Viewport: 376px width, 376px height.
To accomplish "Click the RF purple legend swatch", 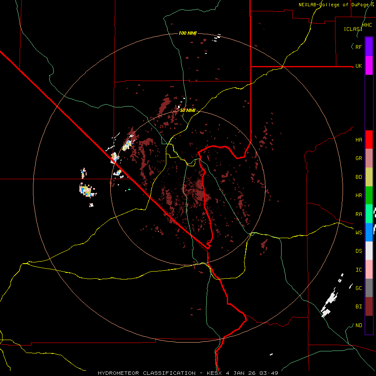I will click(x=369, y=47).
